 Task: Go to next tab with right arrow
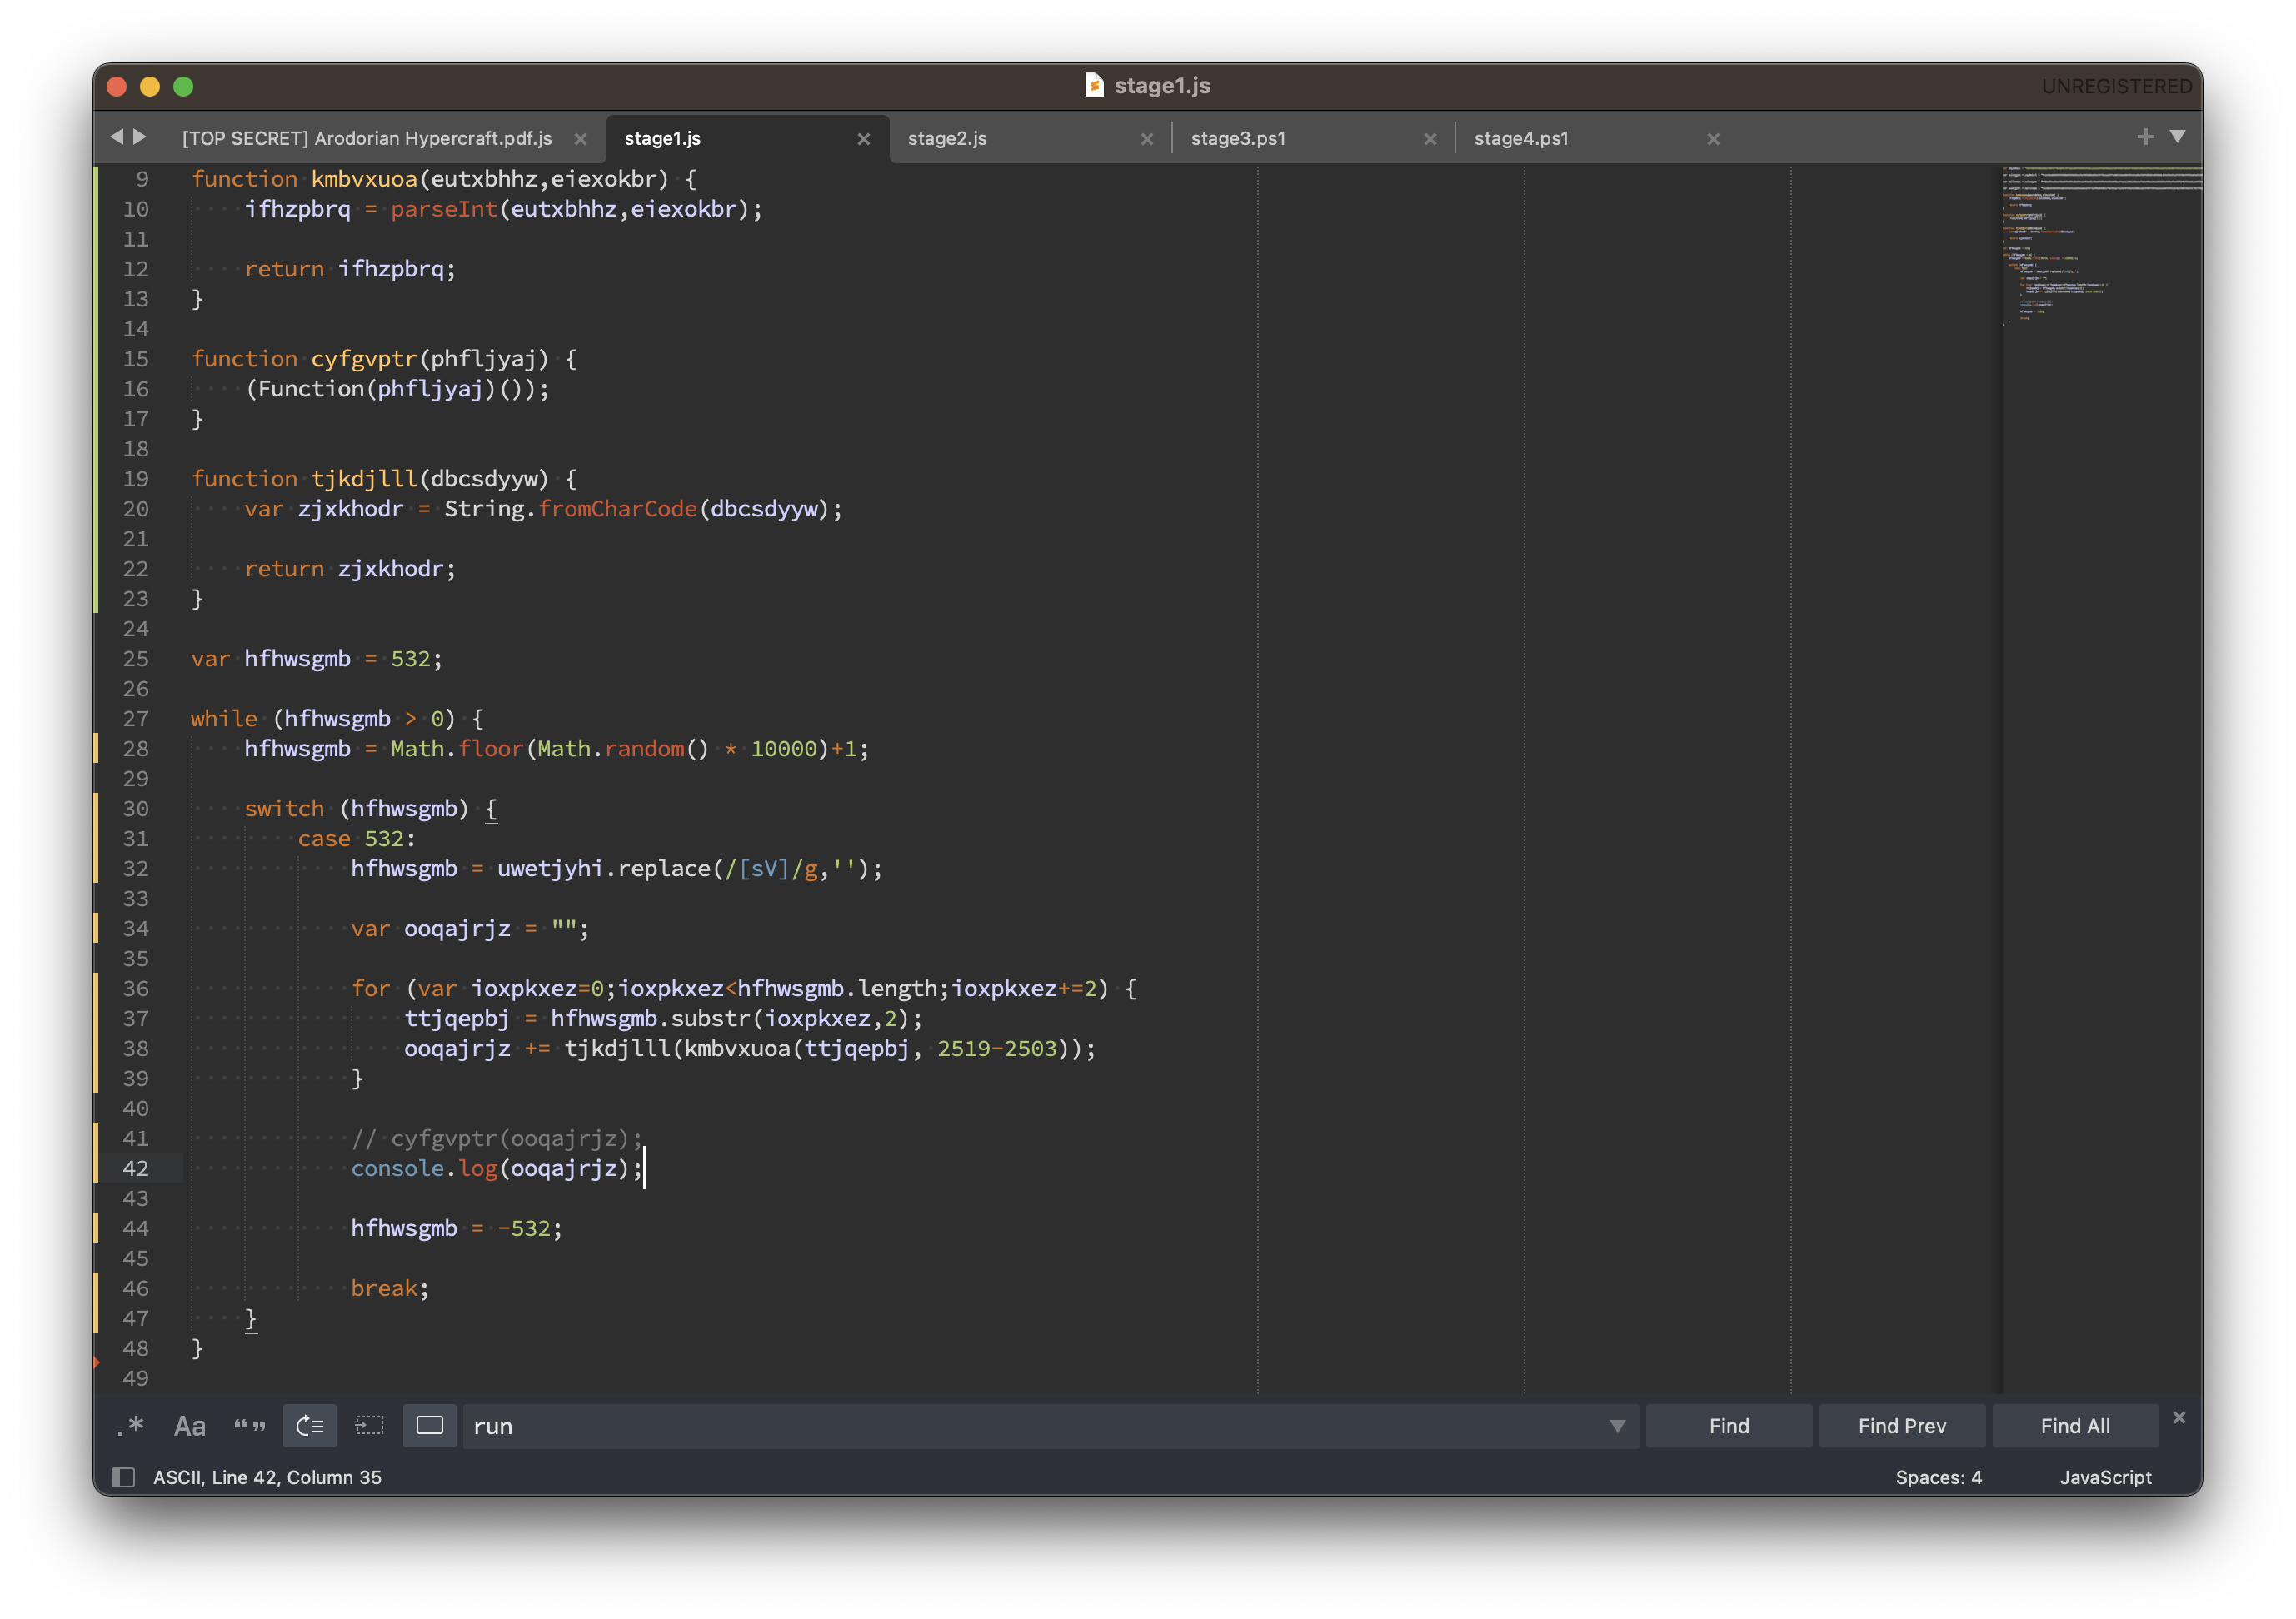coord(141,137)
